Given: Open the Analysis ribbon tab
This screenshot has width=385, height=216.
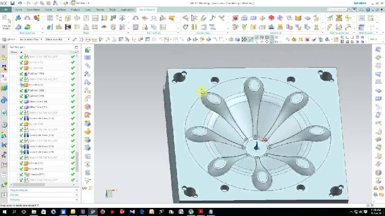Looking at the screenshot, I should (76, 10).
